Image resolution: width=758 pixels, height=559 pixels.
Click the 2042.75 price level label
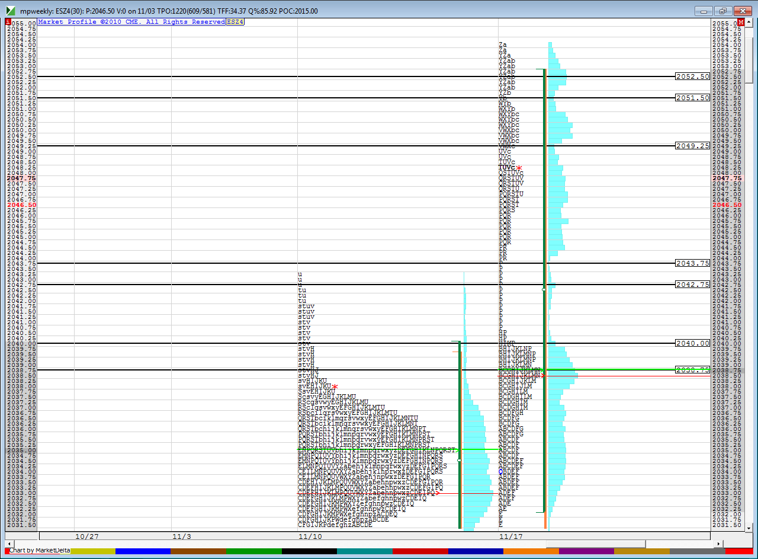692,285
